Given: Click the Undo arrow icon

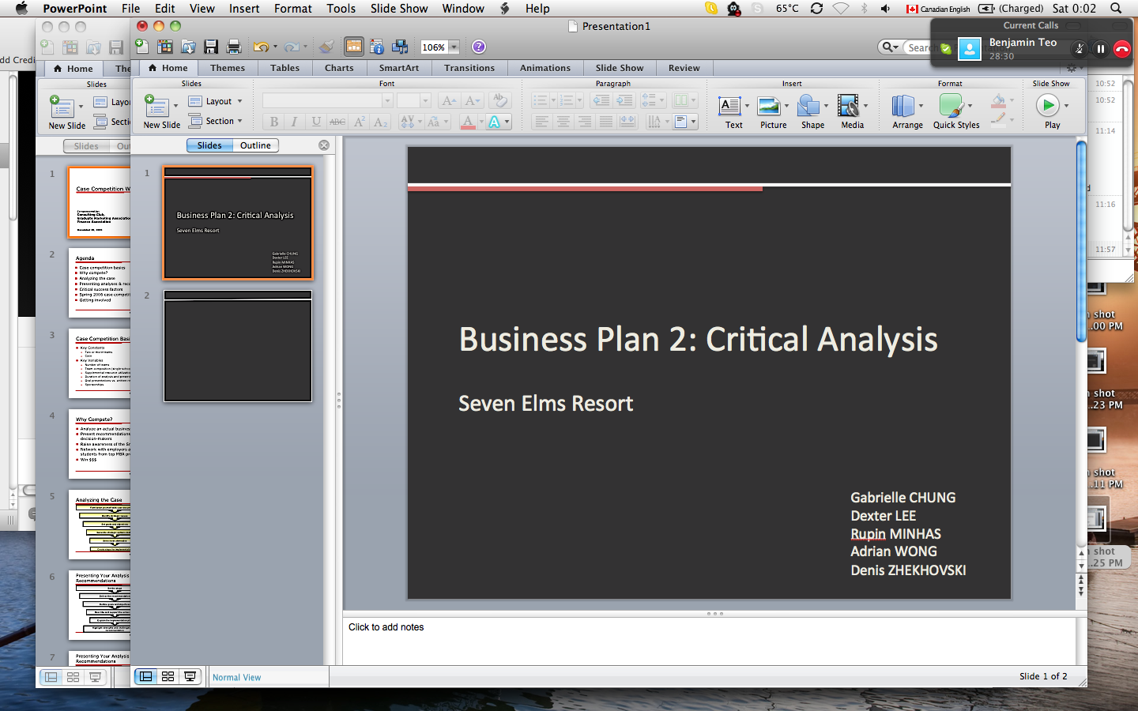Looking at the screenshot, I should click(x=261, y=47).
